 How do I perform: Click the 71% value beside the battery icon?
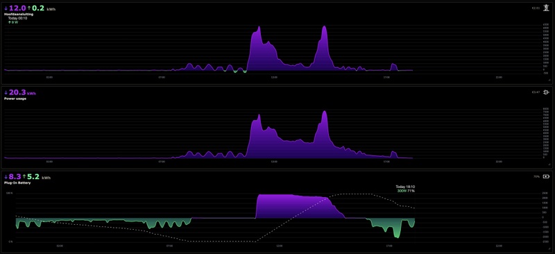click(536, 176)
